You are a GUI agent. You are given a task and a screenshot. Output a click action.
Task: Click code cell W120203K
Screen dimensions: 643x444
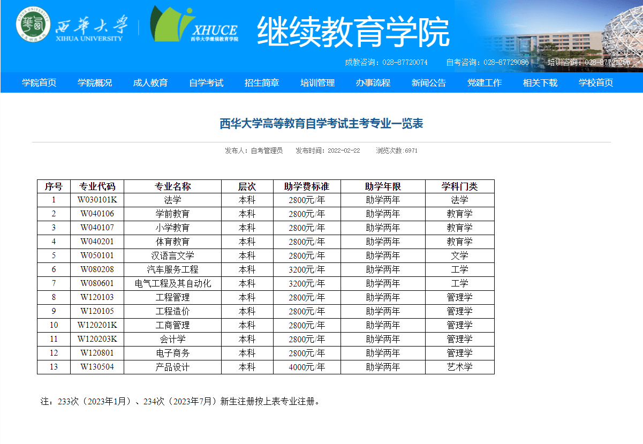97,339
